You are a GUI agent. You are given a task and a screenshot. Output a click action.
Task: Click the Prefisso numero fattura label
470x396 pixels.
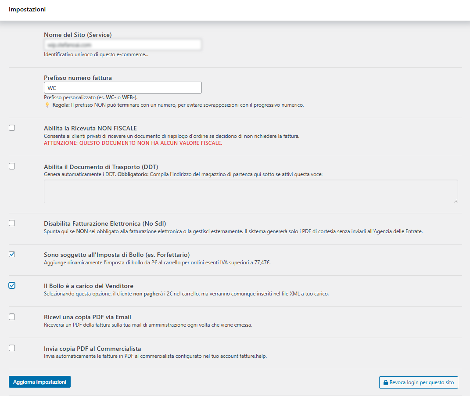[x=78, y=78]
